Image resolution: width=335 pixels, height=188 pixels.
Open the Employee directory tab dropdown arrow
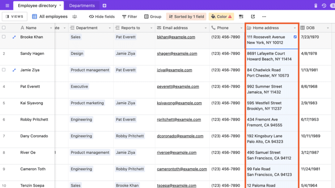click(x=60, y=5)
